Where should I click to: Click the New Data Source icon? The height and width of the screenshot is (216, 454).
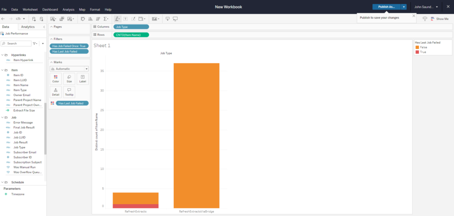(34, 19)
